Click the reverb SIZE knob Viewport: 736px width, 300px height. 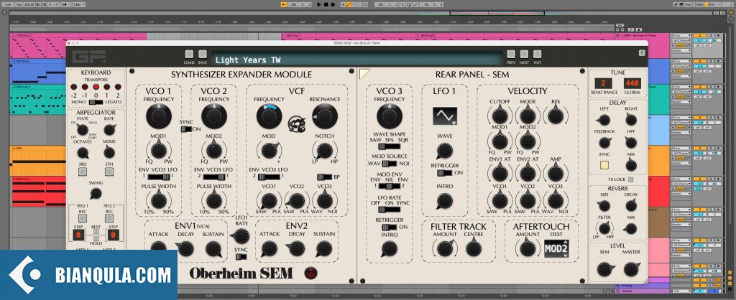pos(604,206)
